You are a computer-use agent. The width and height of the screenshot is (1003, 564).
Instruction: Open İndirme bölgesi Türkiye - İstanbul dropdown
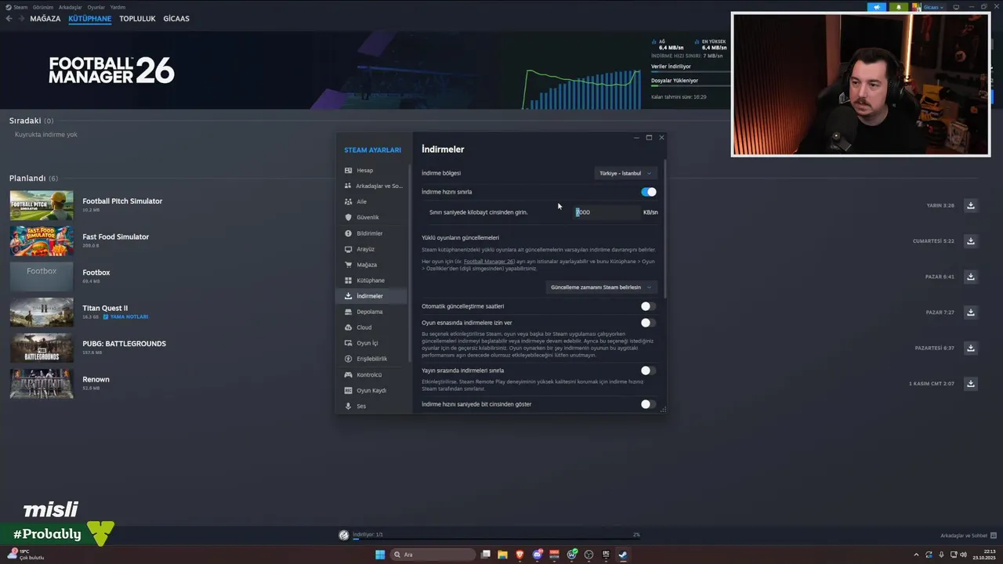point(625,173)
